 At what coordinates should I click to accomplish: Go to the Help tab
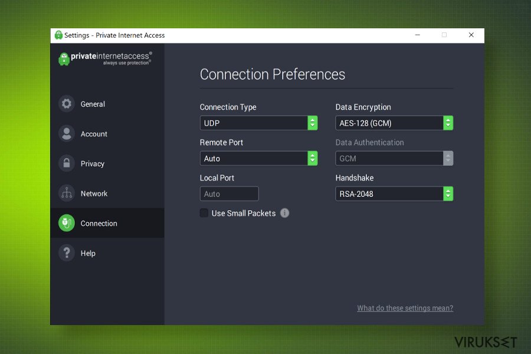coord(107,253)
